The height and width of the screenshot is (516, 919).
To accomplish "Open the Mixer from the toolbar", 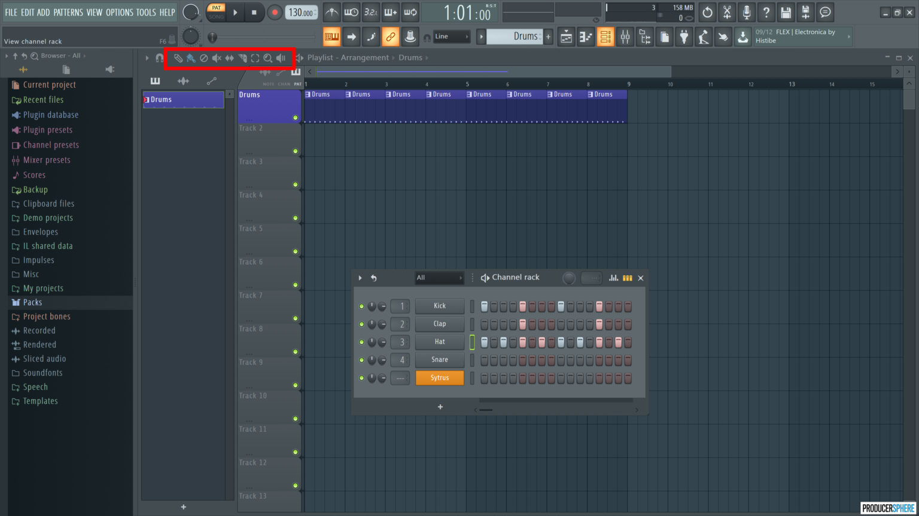I will [625, 36].
